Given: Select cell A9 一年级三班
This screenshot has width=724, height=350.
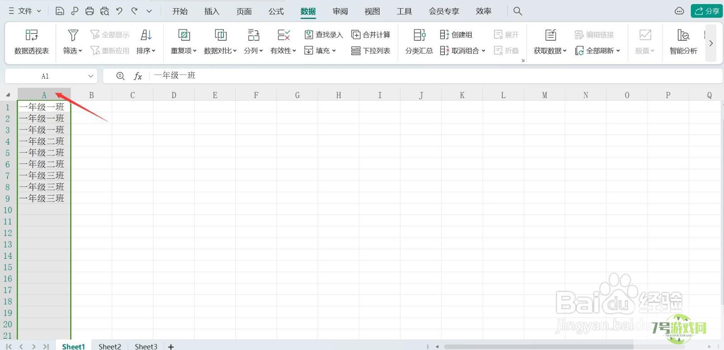Looking at the screenshot, I should 44,198.
